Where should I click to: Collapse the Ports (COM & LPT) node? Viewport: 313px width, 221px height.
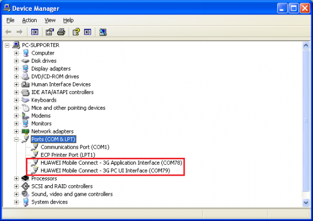pos(16,139)
